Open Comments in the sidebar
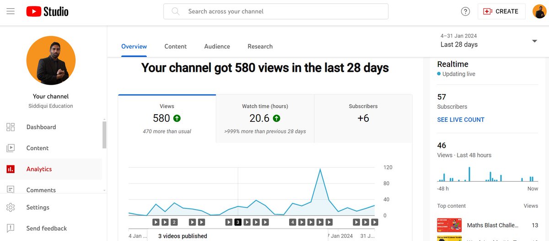 tap(51, 189)
